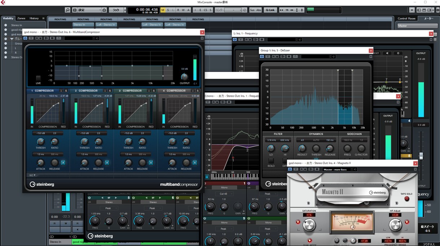This screenshot has height=246, width=440.
Task: Click the OUTPUT knob in MultibandCompressor
Action: click(x=184, y=77)
